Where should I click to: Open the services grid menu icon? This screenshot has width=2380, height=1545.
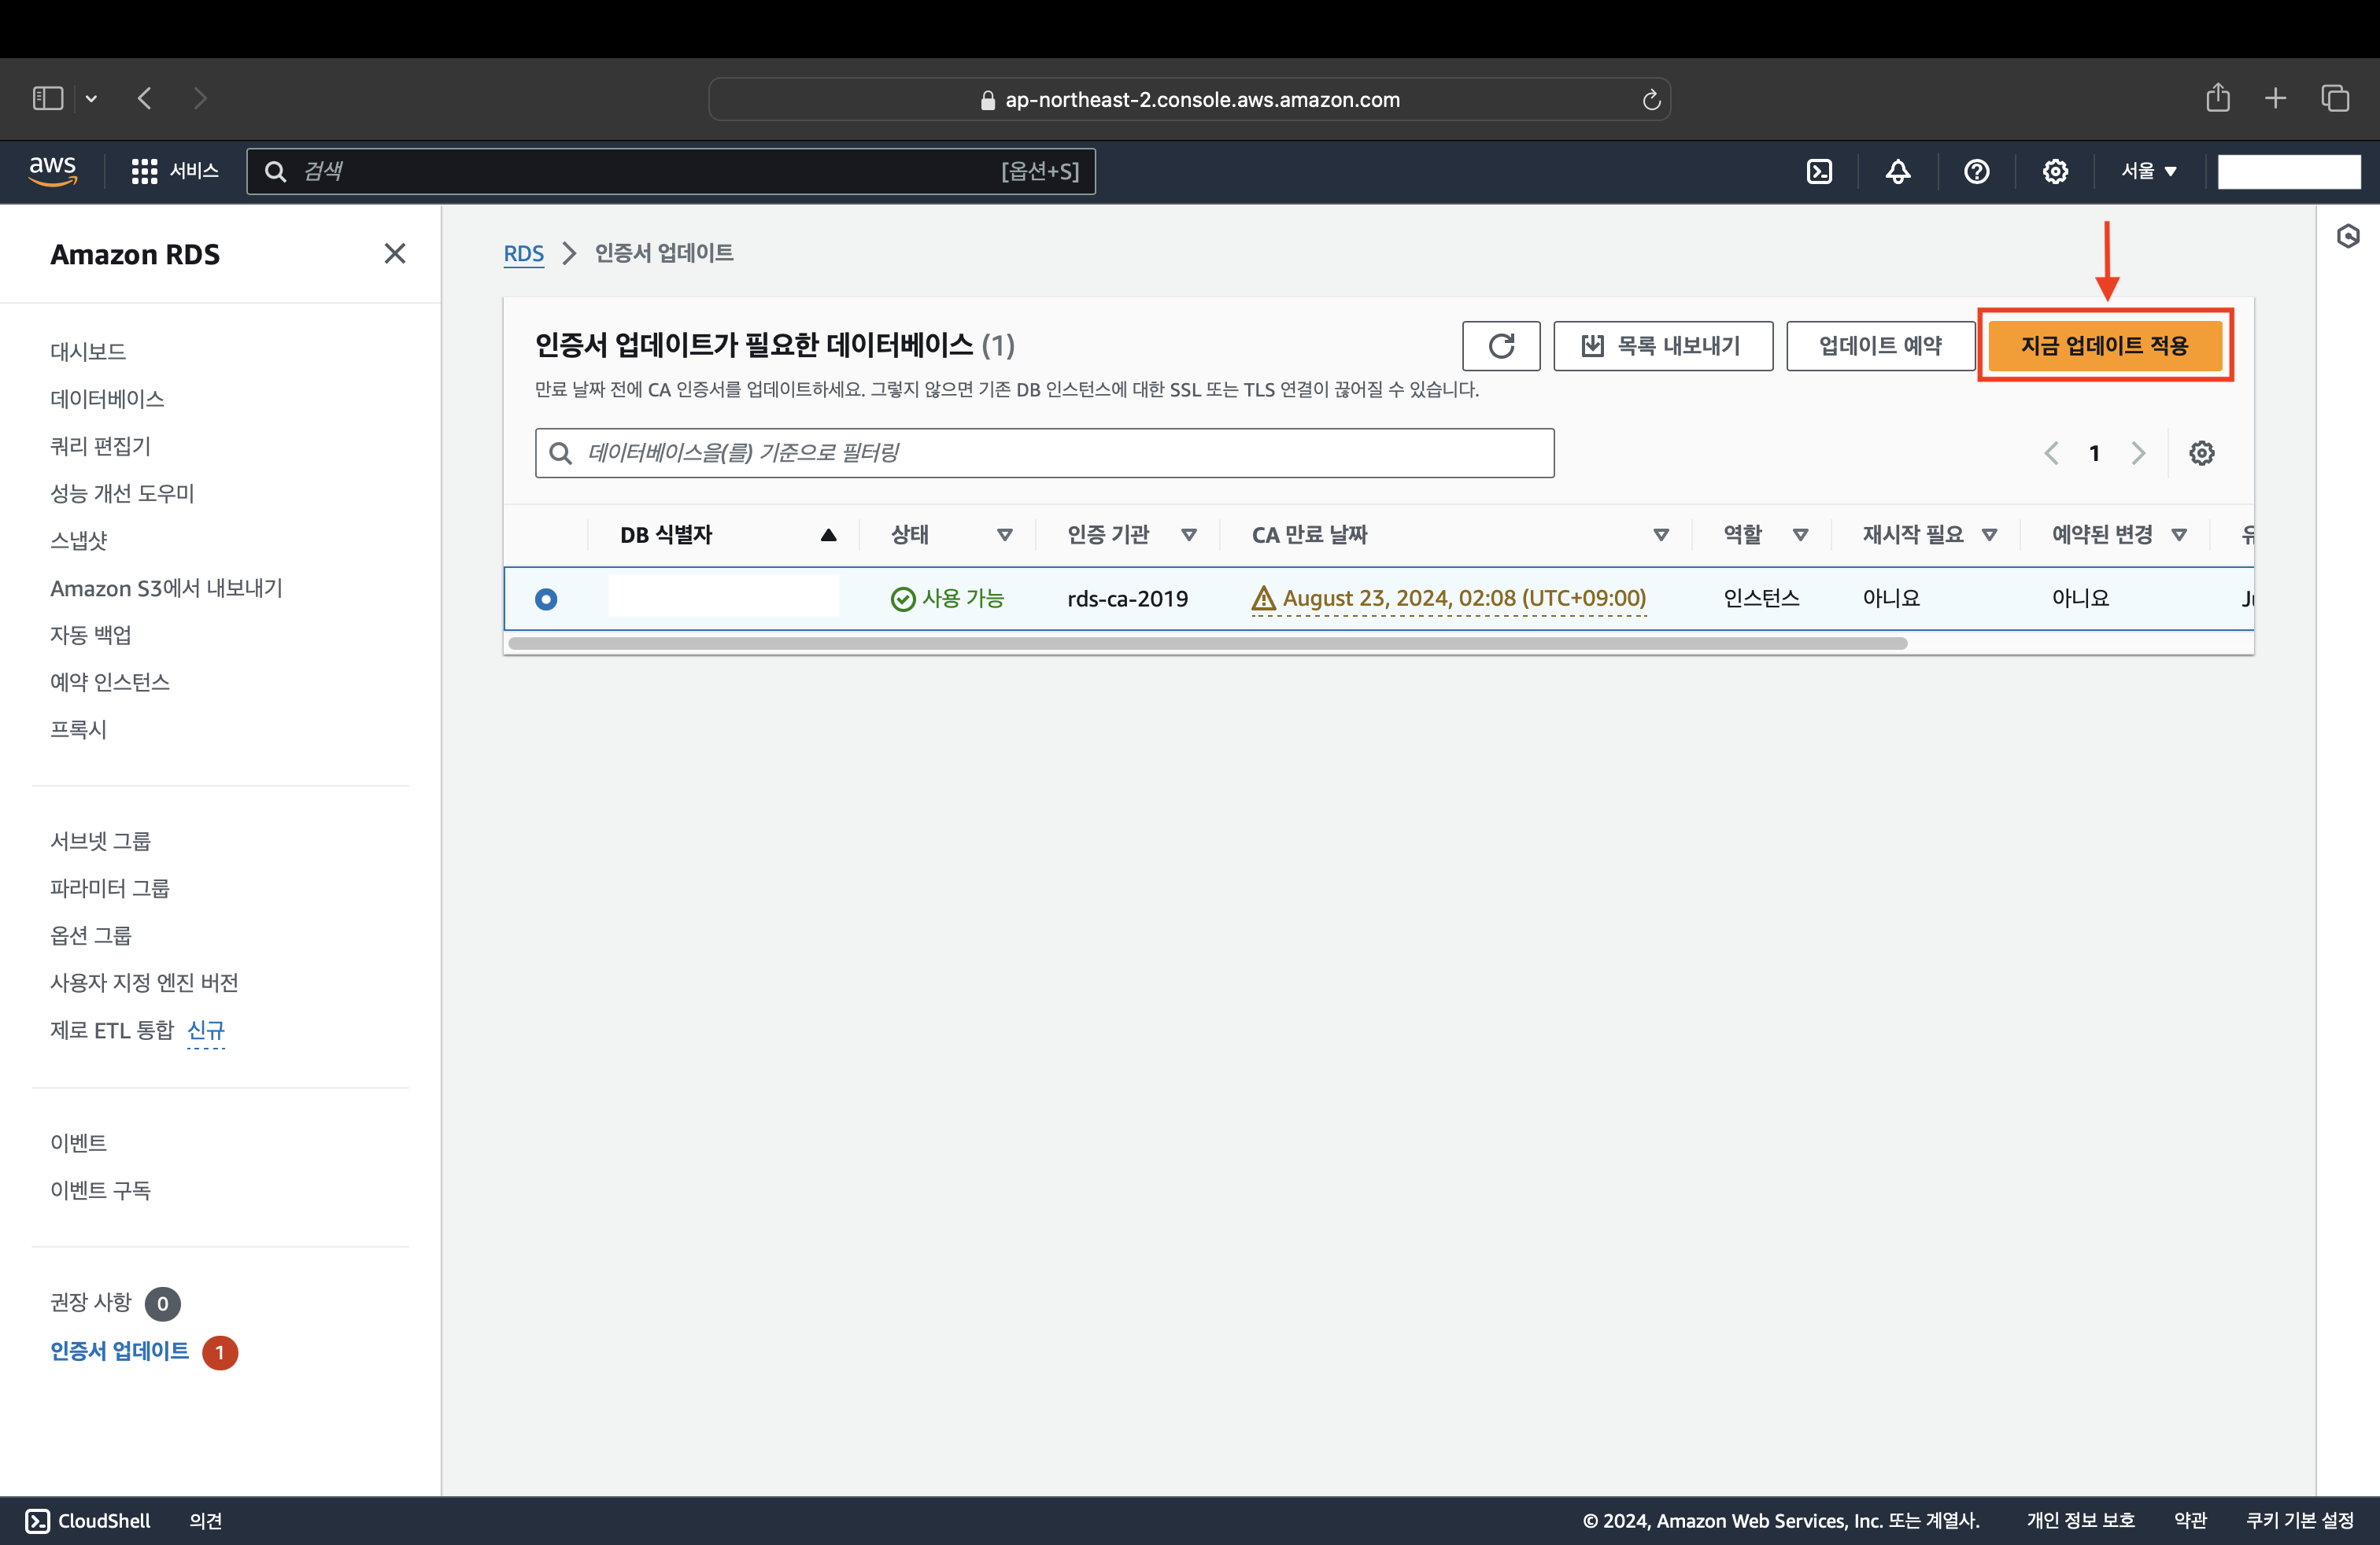[x=145, y=171]
